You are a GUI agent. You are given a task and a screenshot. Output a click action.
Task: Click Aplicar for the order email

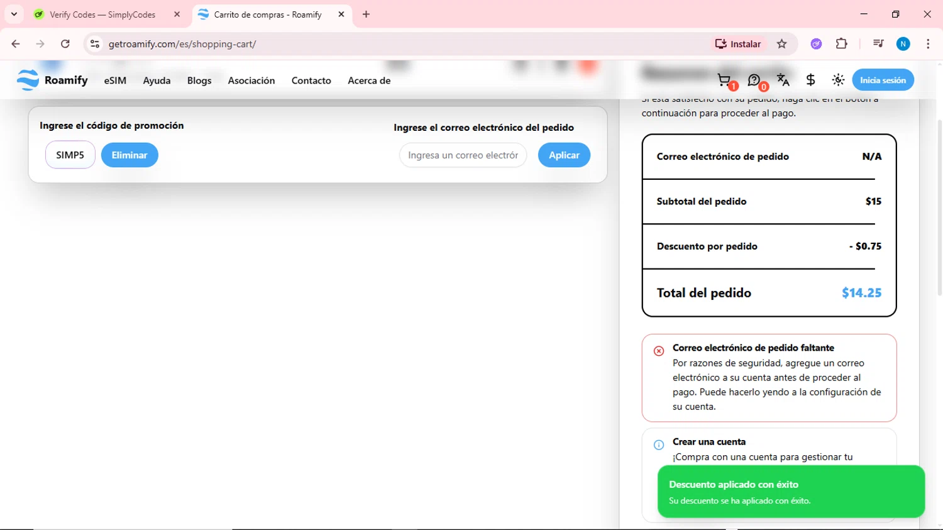(564, 155)
